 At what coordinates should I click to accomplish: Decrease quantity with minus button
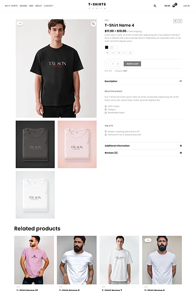pyautogui.click(x=108, y=64)
